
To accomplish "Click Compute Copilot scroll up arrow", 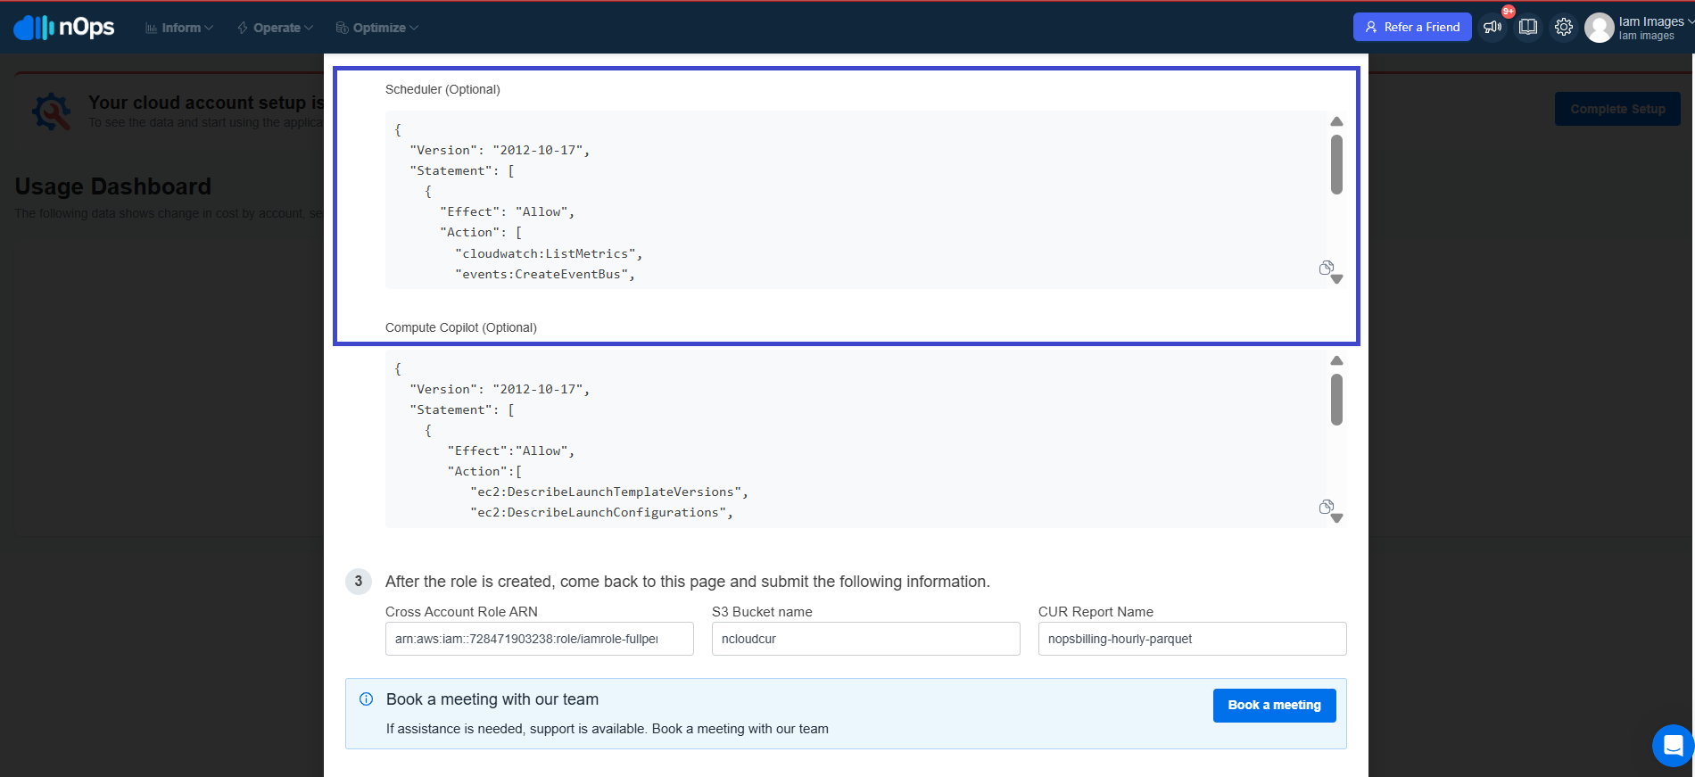I will [1336, 360].
